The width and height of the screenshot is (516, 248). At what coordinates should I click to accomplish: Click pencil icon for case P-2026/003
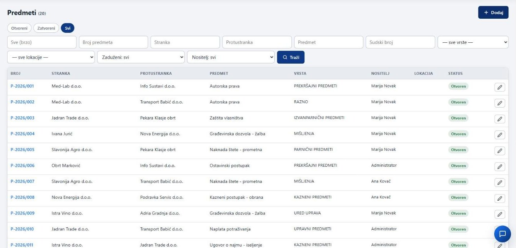(500, 119)
